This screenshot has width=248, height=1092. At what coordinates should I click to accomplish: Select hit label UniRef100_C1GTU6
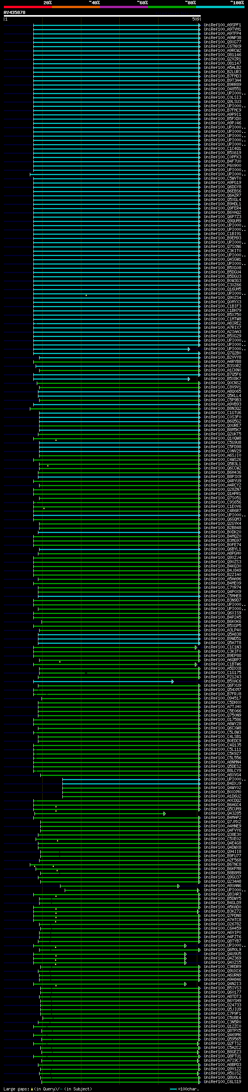tap(222, 413)
